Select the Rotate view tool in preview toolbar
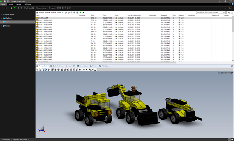 [46, 70]
